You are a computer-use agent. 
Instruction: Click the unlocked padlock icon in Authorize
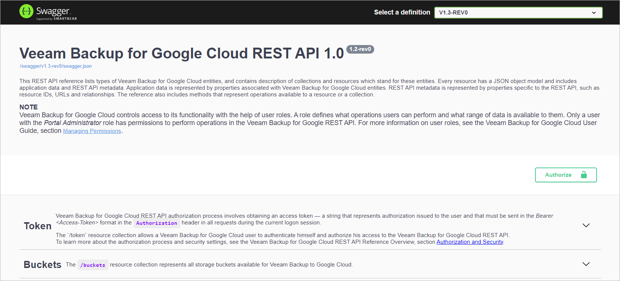coord(584,175)
